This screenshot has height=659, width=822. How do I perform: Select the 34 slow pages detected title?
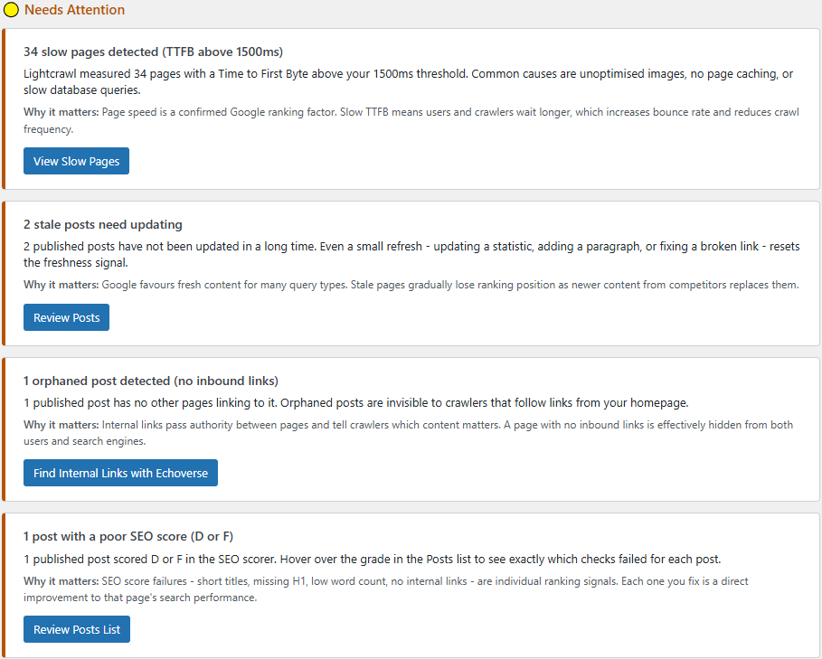click(153, 52)
